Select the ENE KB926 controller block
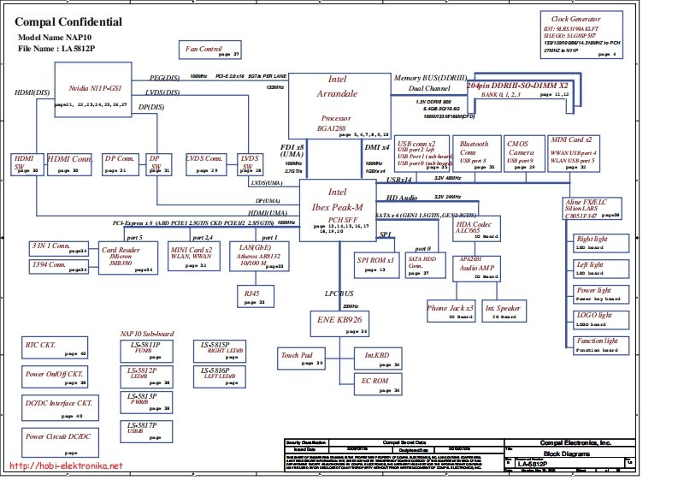Viewport: 678px width, 480px height. click(x=339, y=323)
